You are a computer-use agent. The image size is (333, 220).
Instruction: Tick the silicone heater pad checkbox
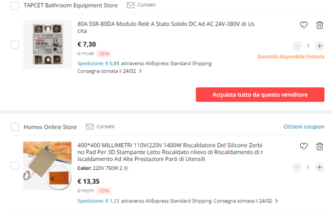click(15, 166)
